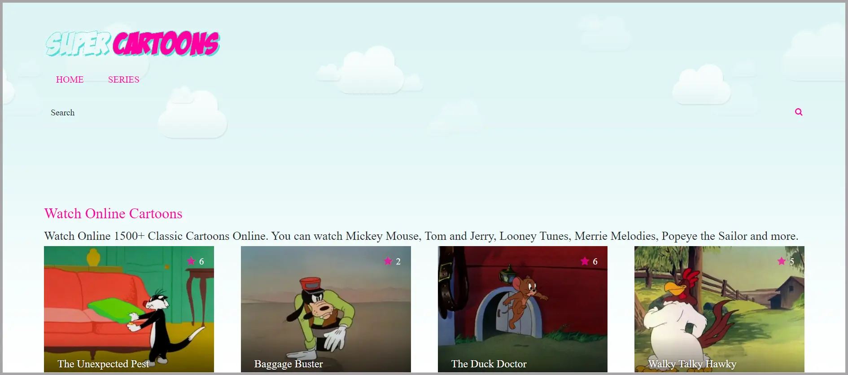The image size is (848, 375).
Task: Focus the Search input field
Action: pyautogui.click(x=417, y=112)
